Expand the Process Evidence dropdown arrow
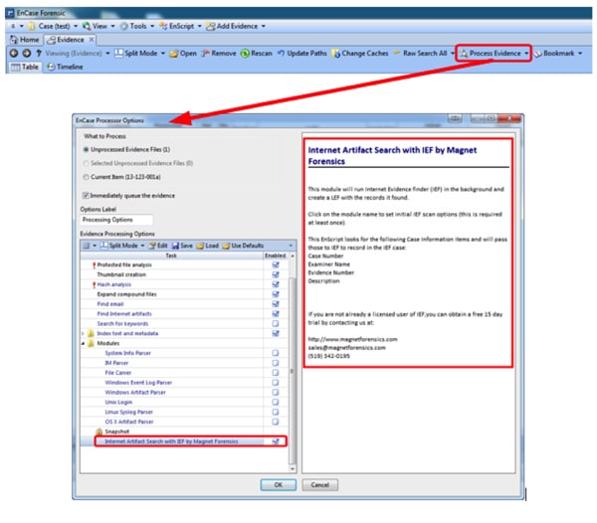Image resolution: width=597 pixels, height=523 pixels. coord(526,54)
